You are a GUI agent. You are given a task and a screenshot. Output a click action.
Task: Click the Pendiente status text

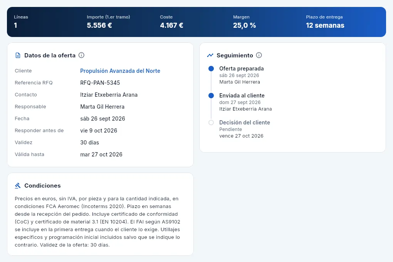[x=230, y=129]
